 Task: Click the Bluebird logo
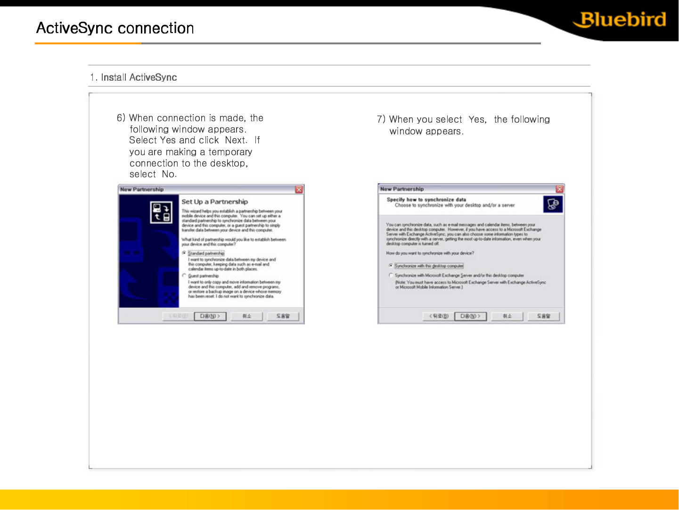coord(619,20)
